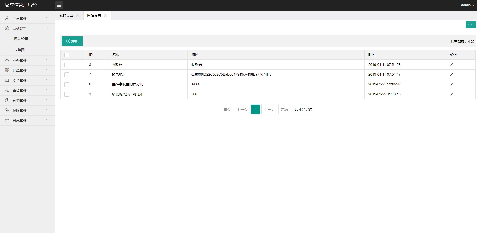Viewport: 477px width, 233px height.
Task: Edit the 收款码 row with pencil icon
Action: pyautogui.click(x=452, y=65)
